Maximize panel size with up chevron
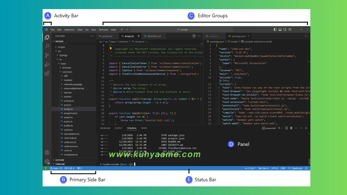Image resolution: width=347 pixels, height=195 pixels. (x=301, y=128)
